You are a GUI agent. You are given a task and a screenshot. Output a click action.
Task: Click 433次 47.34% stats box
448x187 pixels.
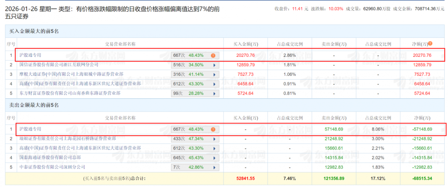click(x=195, y=139)
